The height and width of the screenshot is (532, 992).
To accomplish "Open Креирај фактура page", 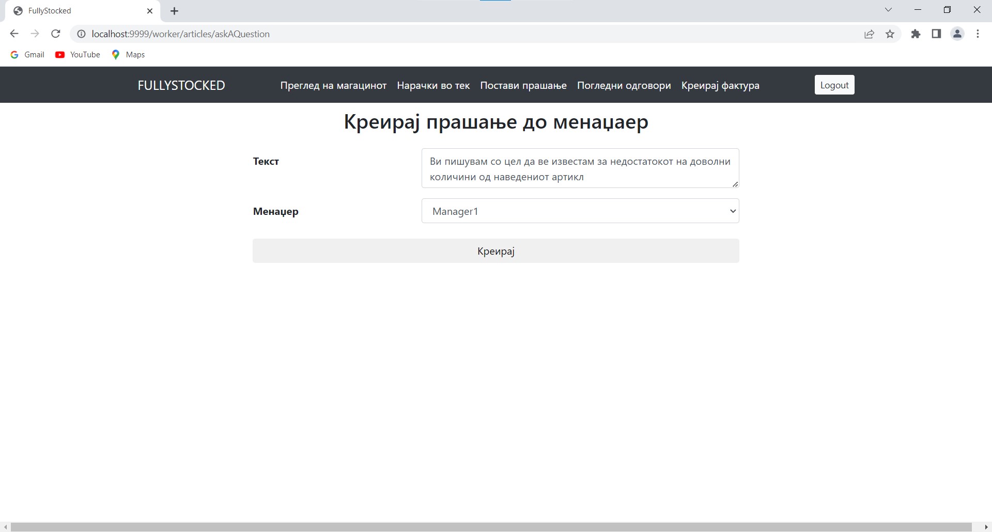I will coord(720,85).
